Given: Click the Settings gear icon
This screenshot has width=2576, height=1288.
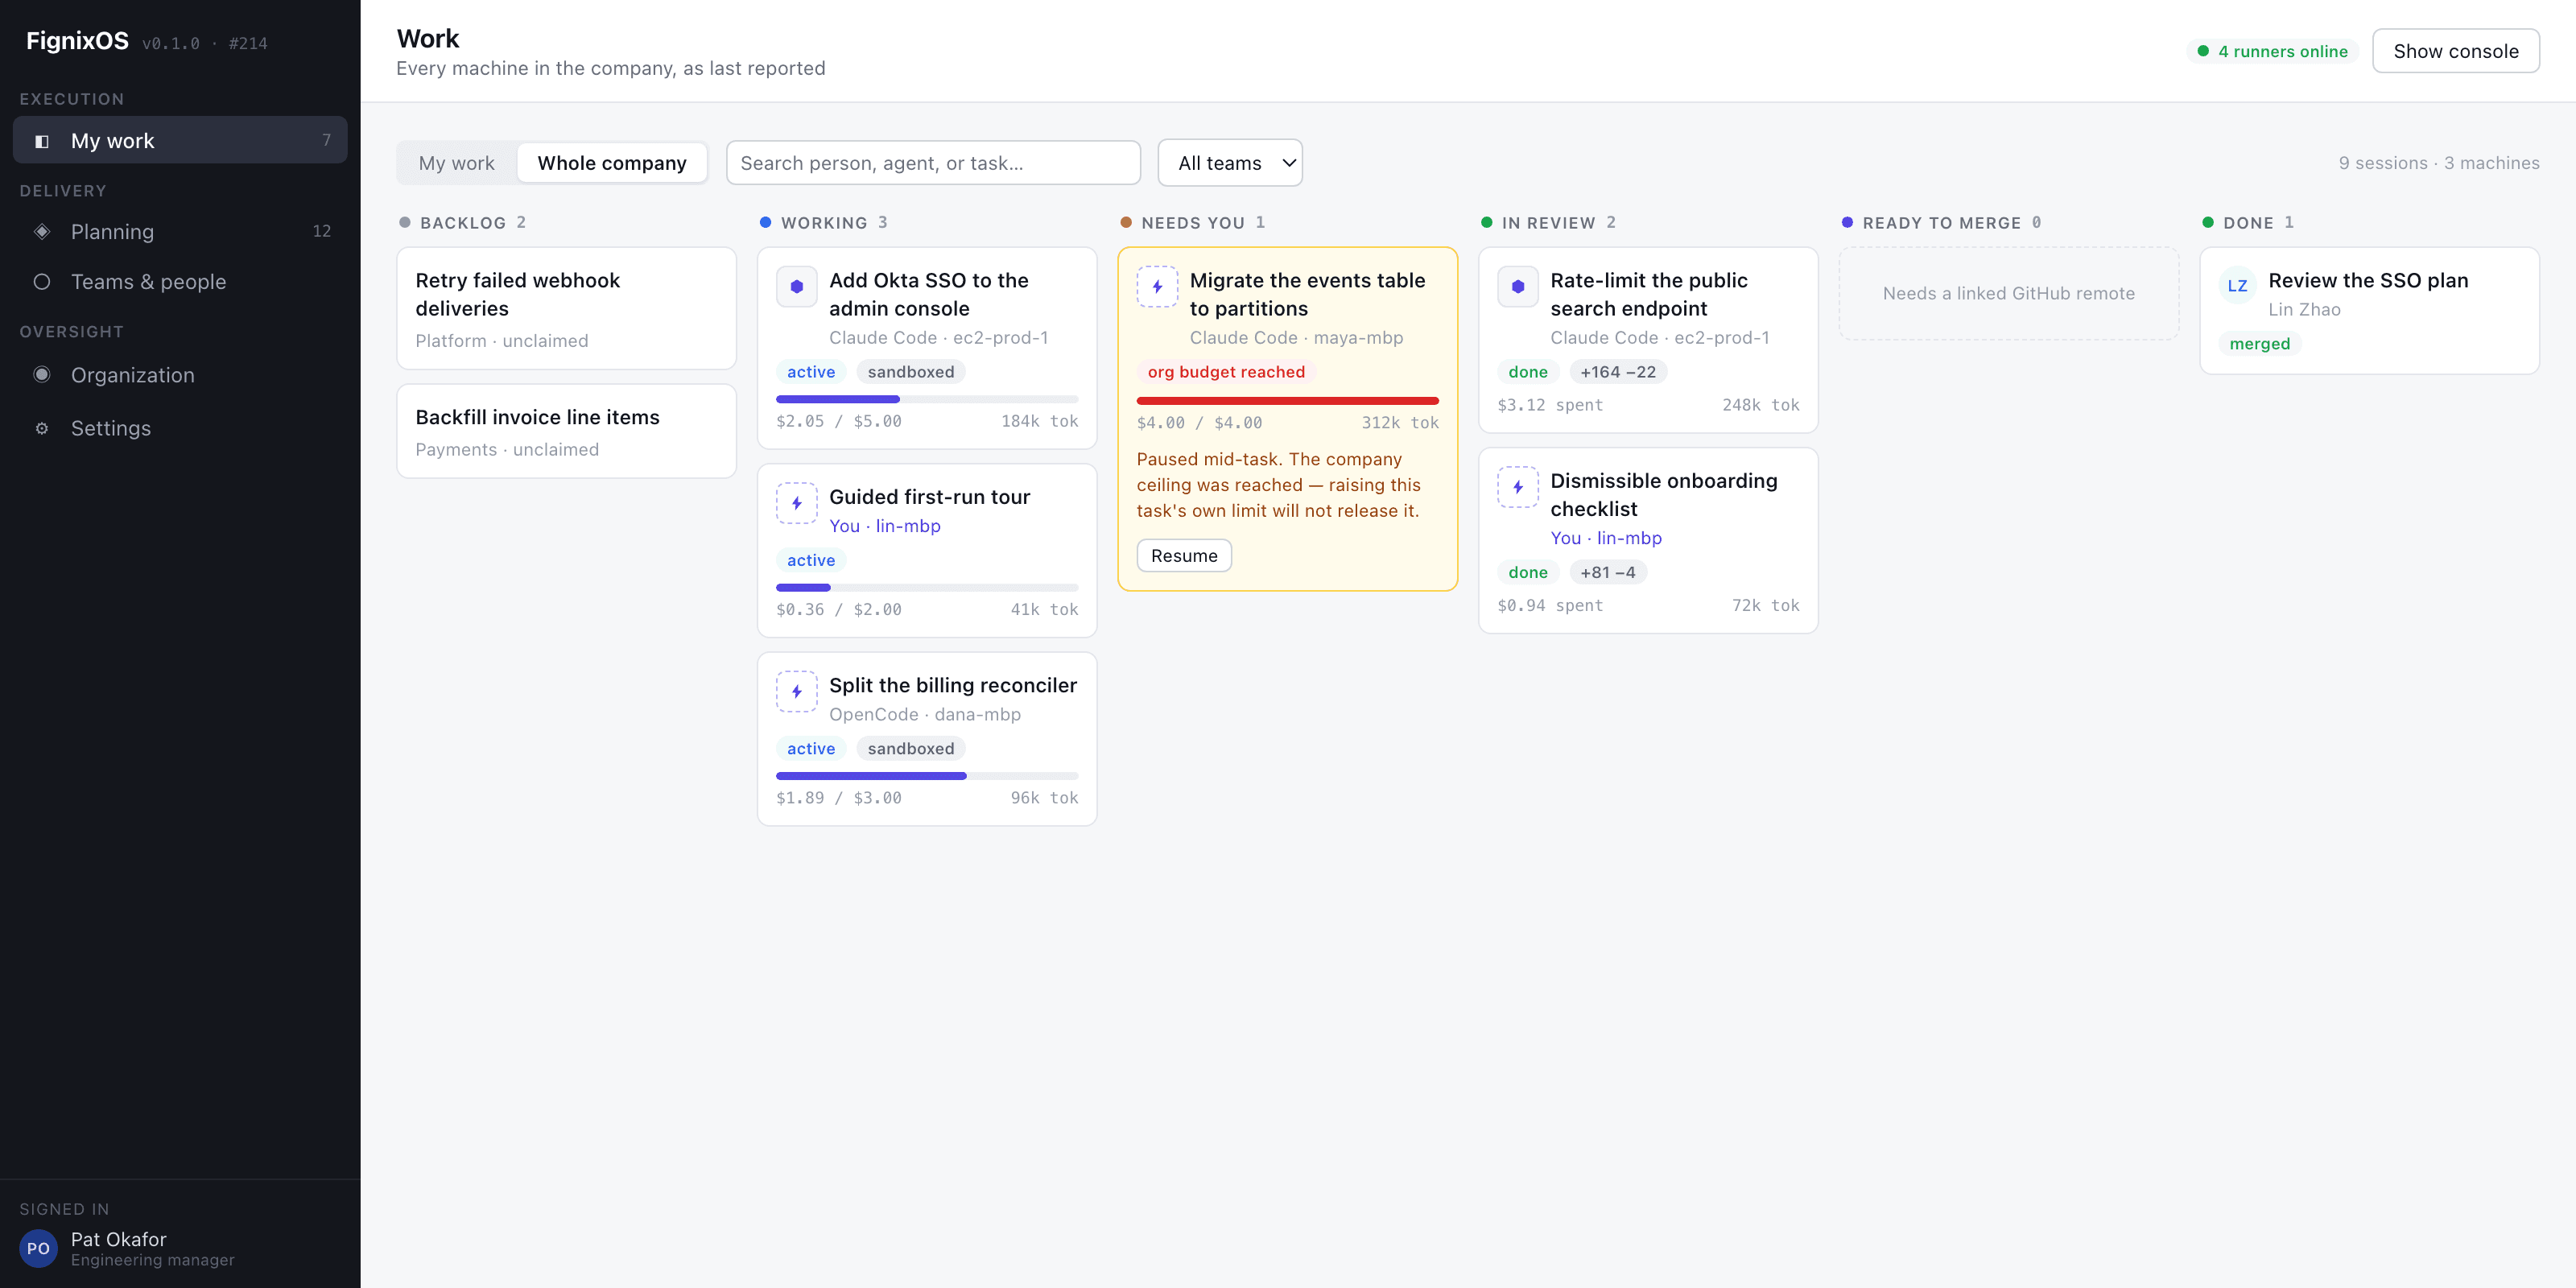Looking at the screenshot, I should click(x=42, y=428).
